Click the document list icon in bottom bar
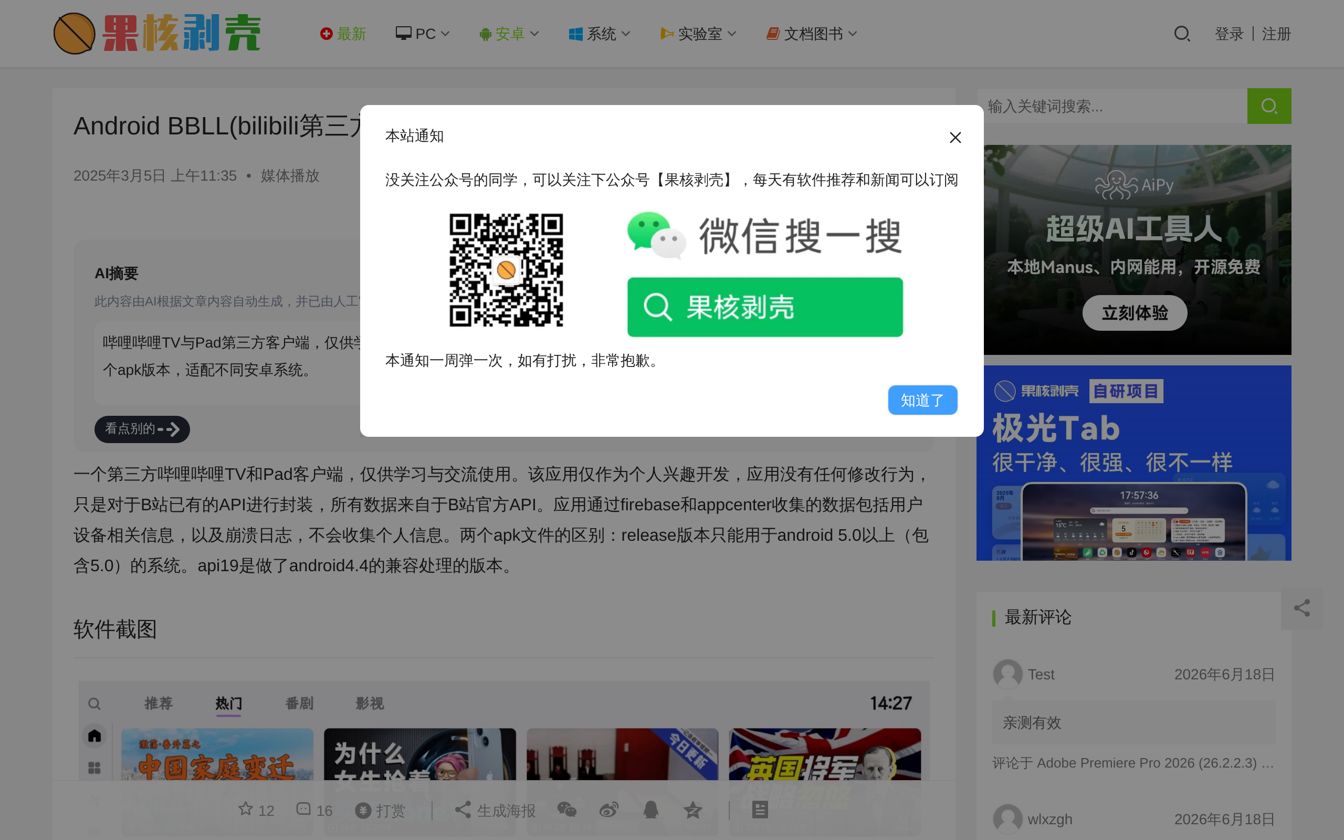The width and height of the screenshot is (1344, 840). coord(760,810)
